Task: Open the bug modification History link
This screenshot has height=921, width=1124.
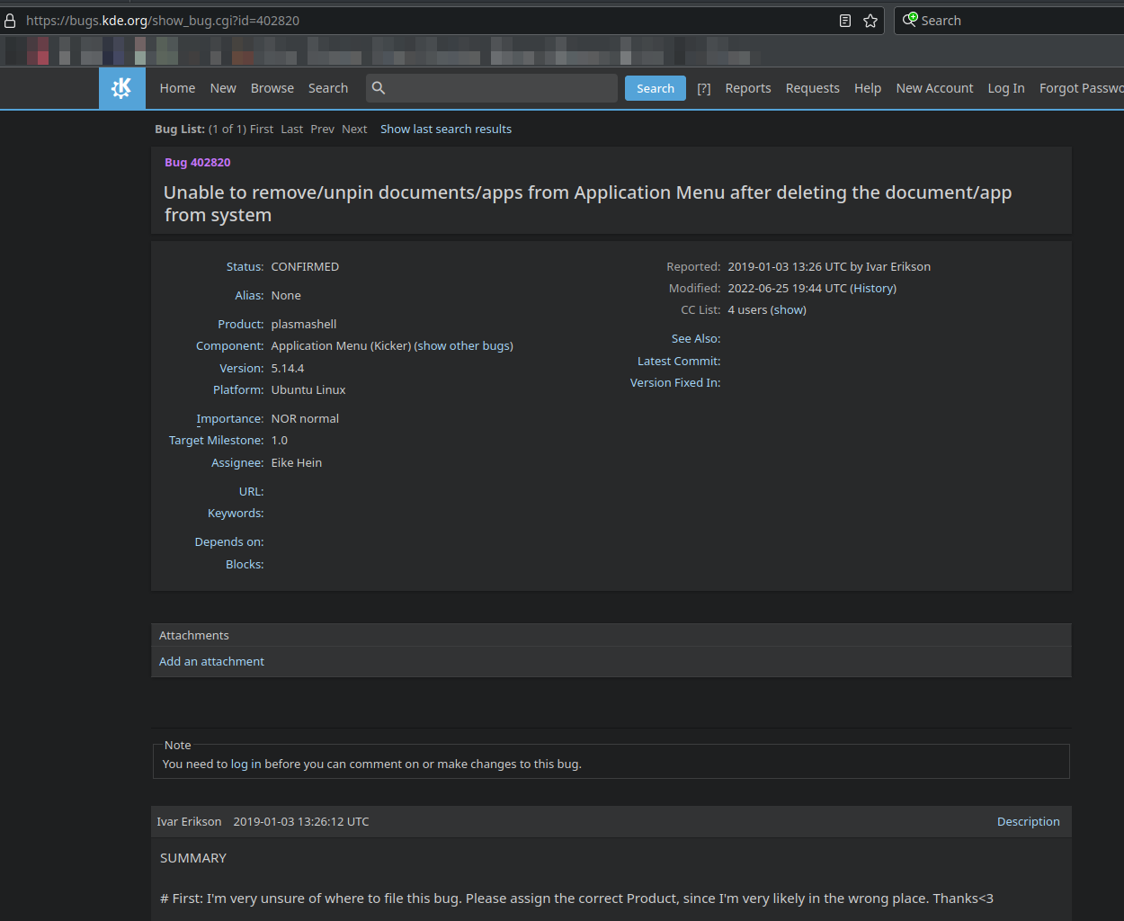Action: [x=873, y=289]
